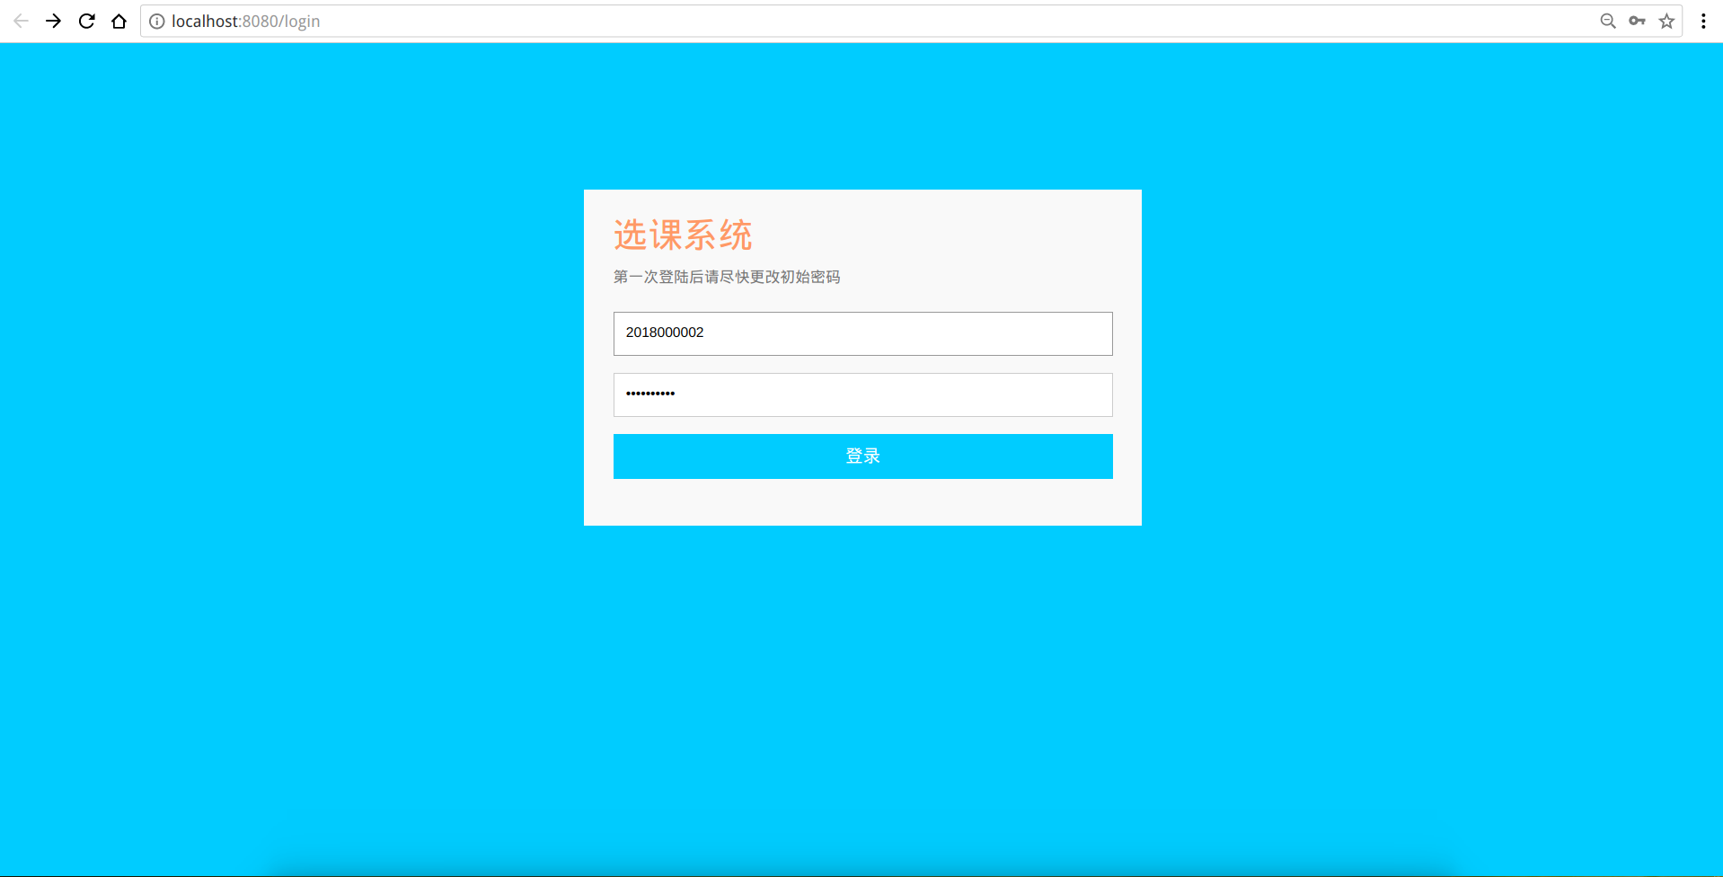Open the zoom search icon
Screen dimensions: 1723x877
pyautogui.click(x=1607, y=21)
